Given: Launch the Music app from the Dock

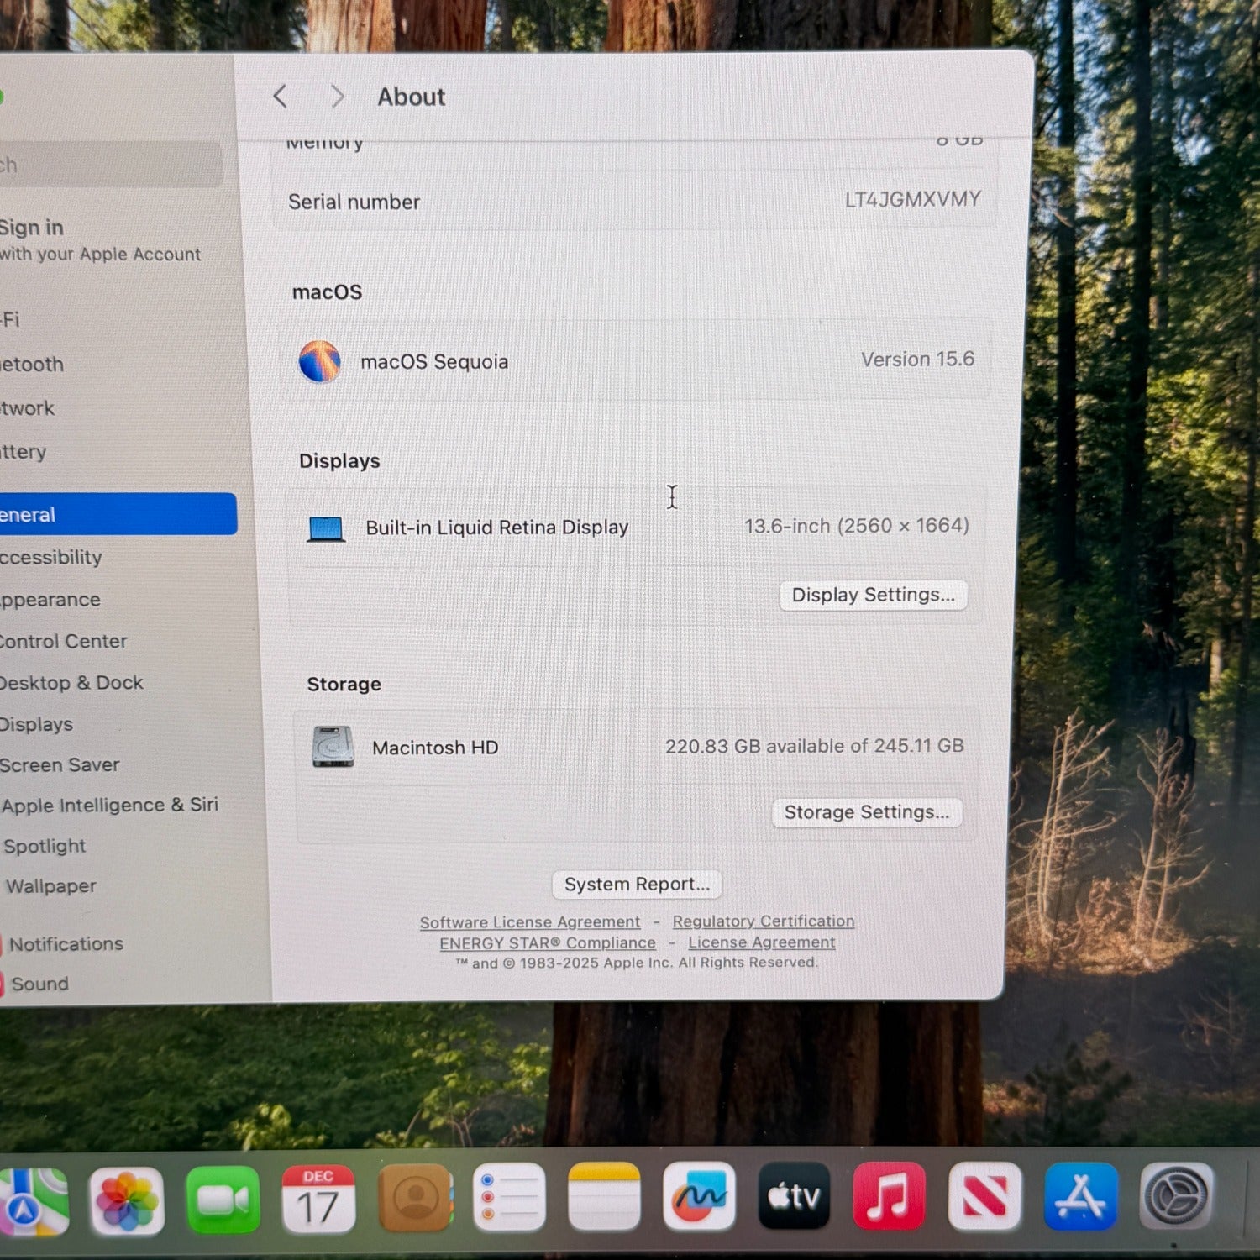Looking at the screenshot, I should [x=889, y=1196].
